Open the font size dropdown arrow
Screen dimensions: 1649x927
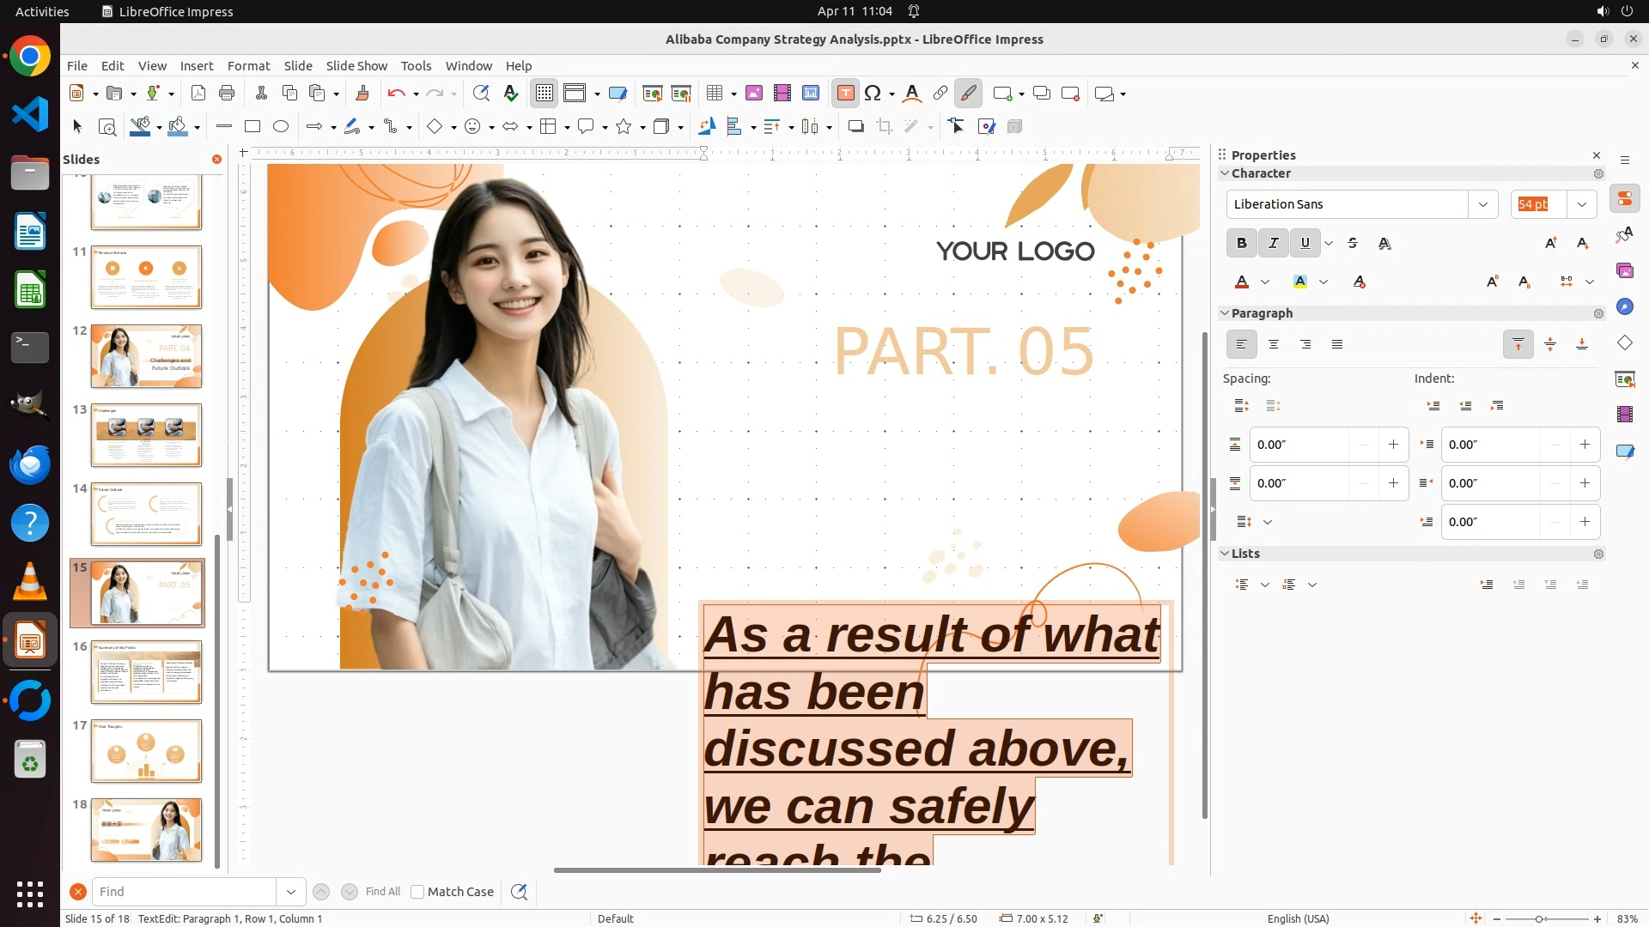click(x=1581, y=204)
